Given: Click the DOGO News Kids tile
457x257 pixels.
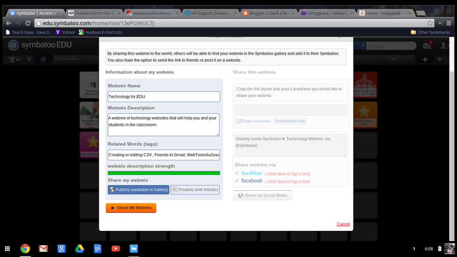Looking at the screenshot, I should pyautogui.click(x=365, y=115).
